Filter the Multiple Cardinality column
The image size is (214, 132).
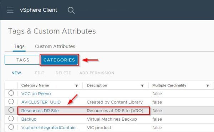click(x=208, y=86)
